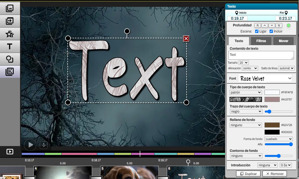Open the Mover tab
This screenshot has width=299, height=179.
(283, 41)
